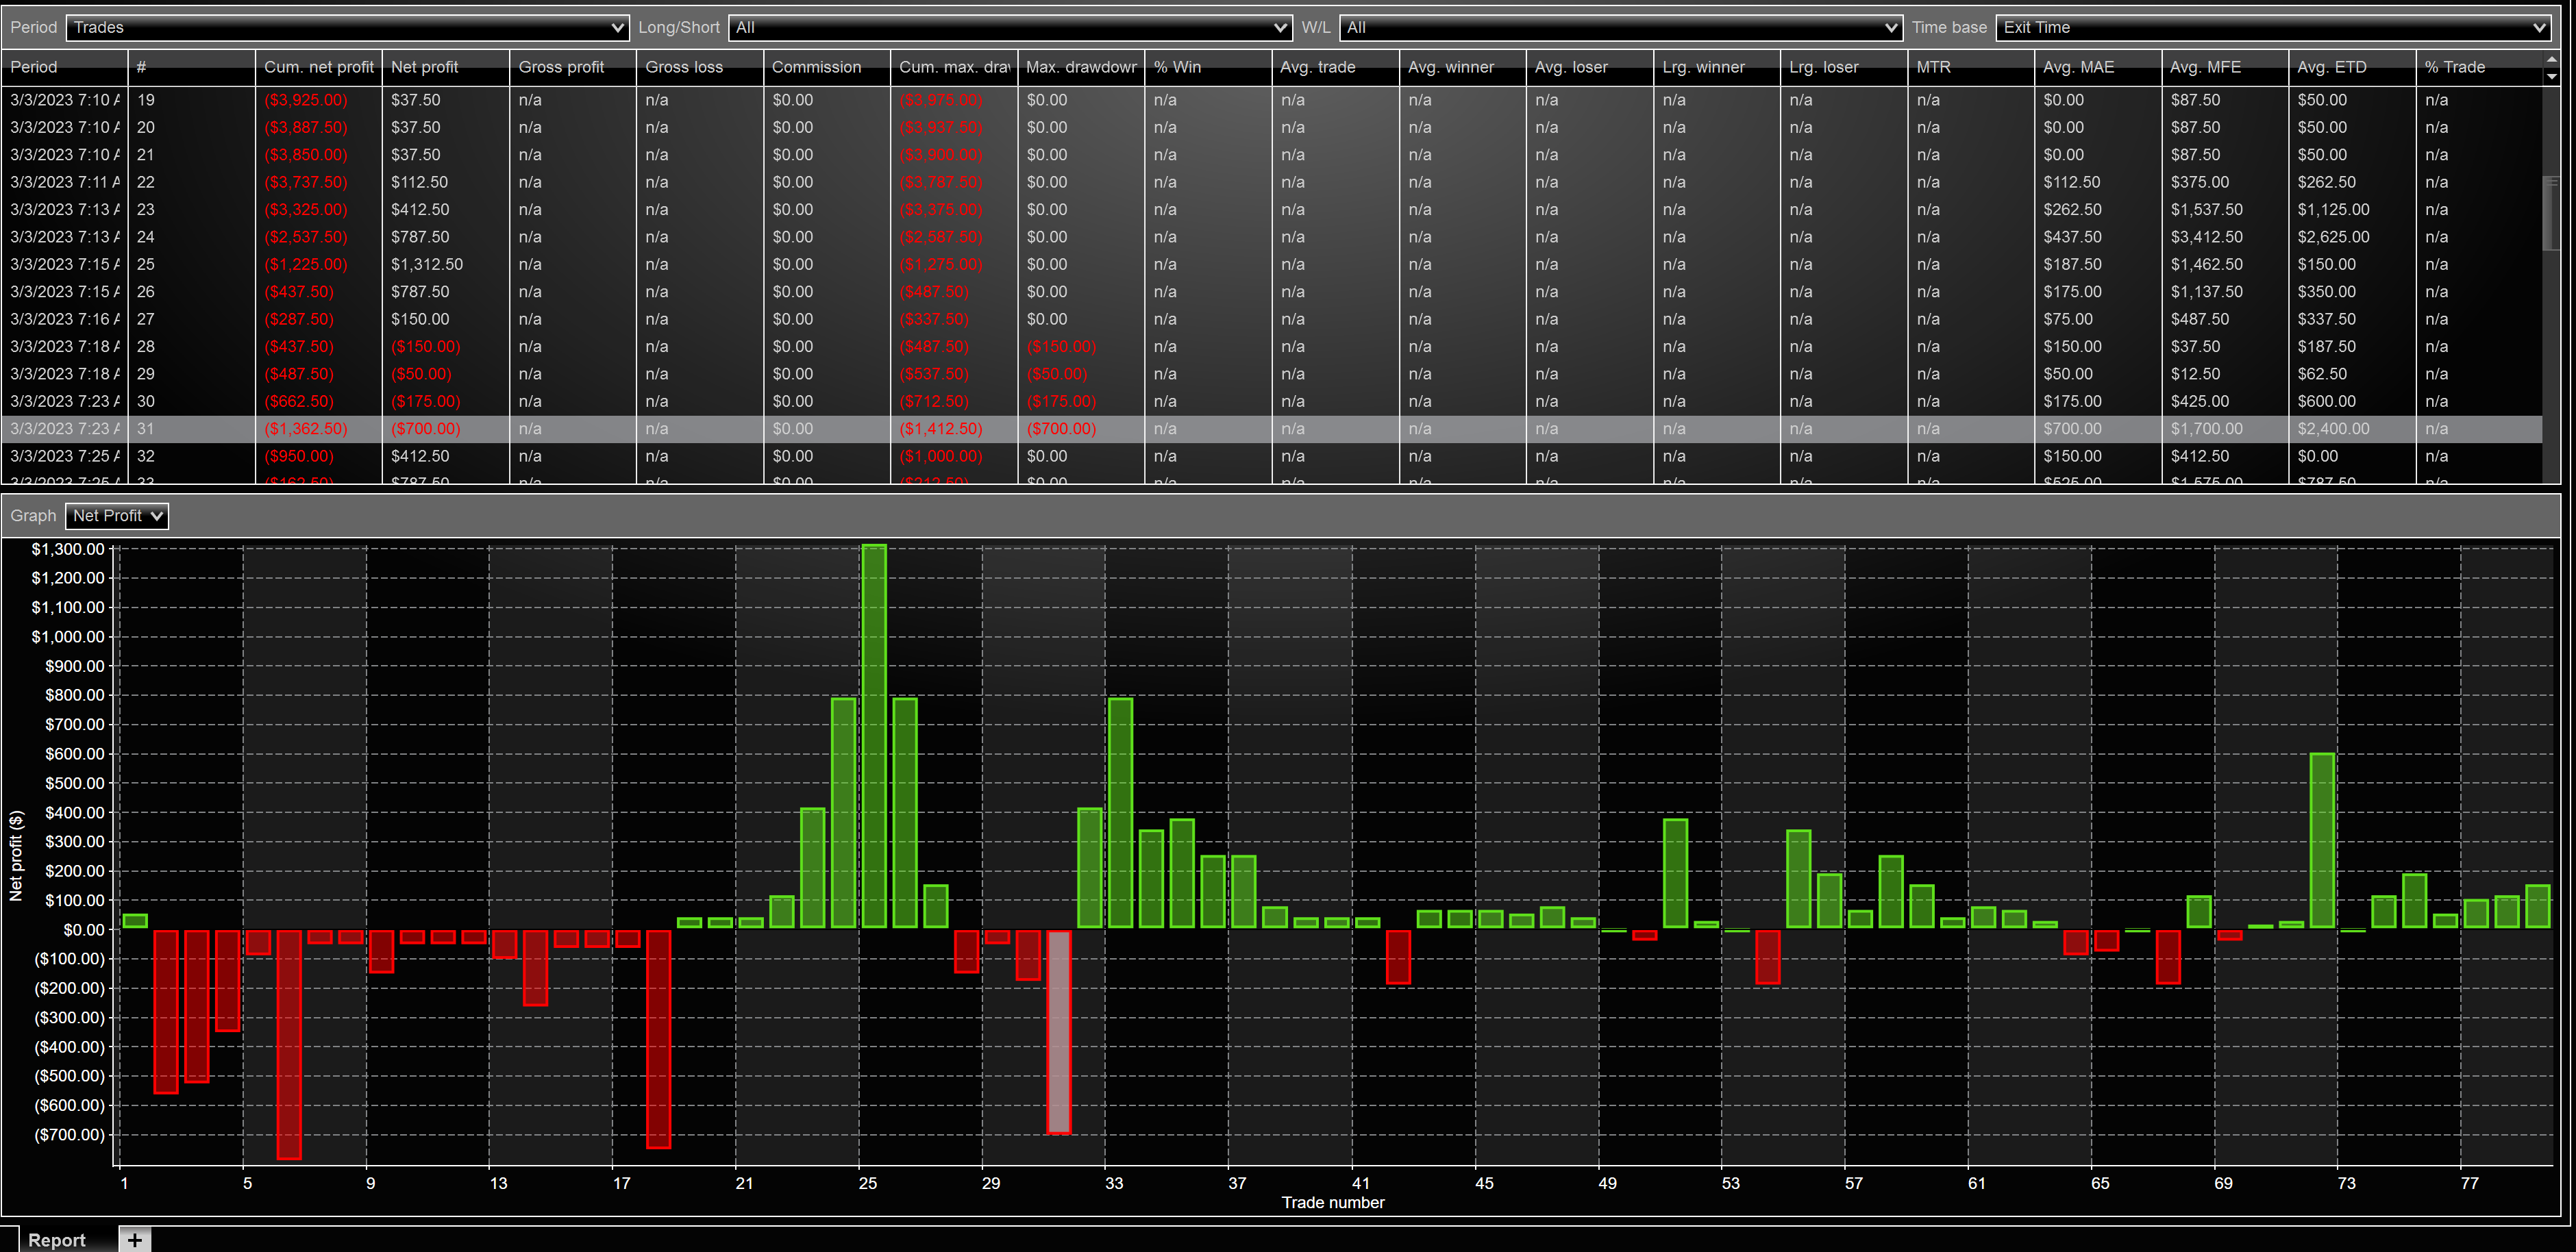Select trade row number 22
This screenshot has height=1252, width=2576.
click(1272, 182)
